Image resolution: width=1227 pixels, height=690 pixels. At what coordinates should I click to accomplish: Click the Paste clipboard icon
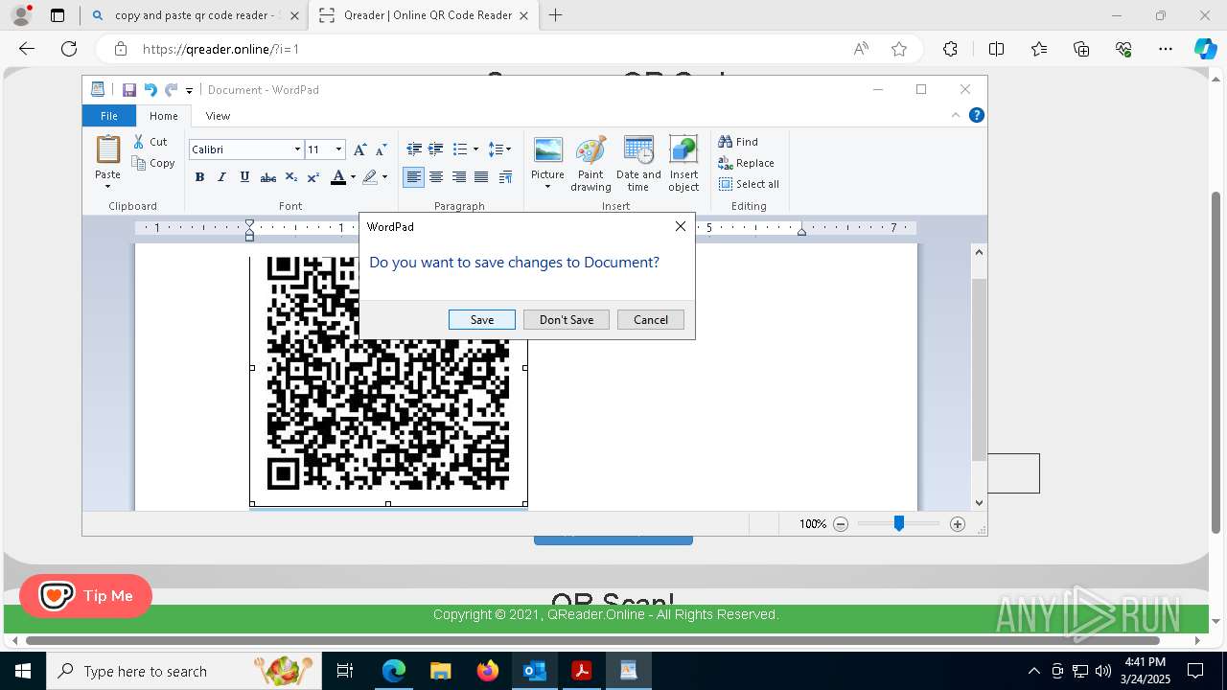click(x=107, y=150)
